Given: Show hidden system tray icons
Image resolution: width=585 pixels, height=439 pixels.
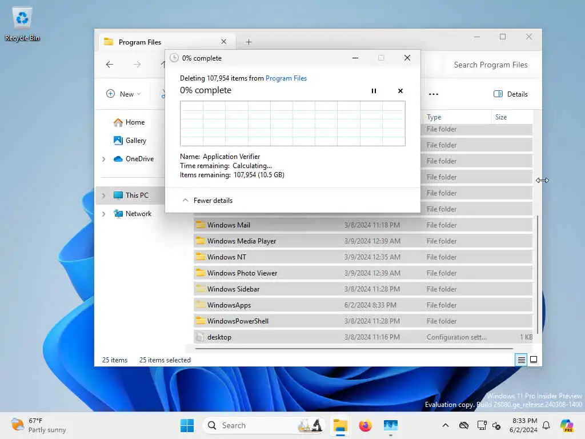Looking at the screenshot, I should (x=446, y=425).
